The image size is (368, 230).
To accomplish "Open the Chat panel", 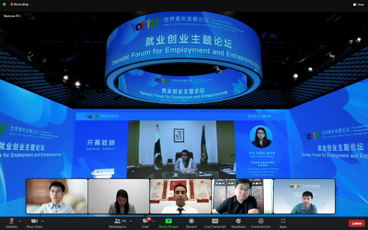I will tap(145, 223).
